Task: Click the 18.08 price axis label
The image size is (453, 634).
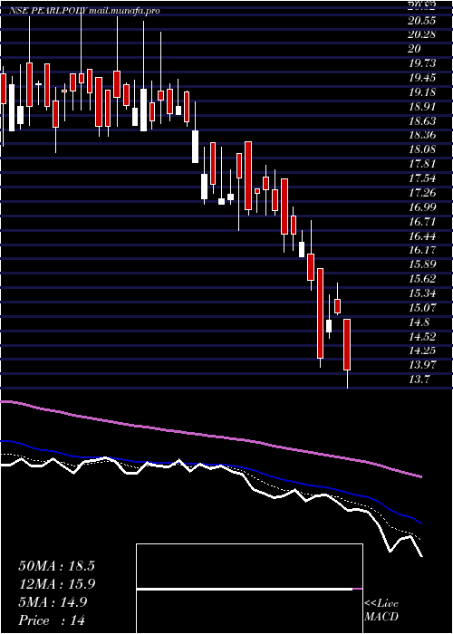Action: pos(423,149)
